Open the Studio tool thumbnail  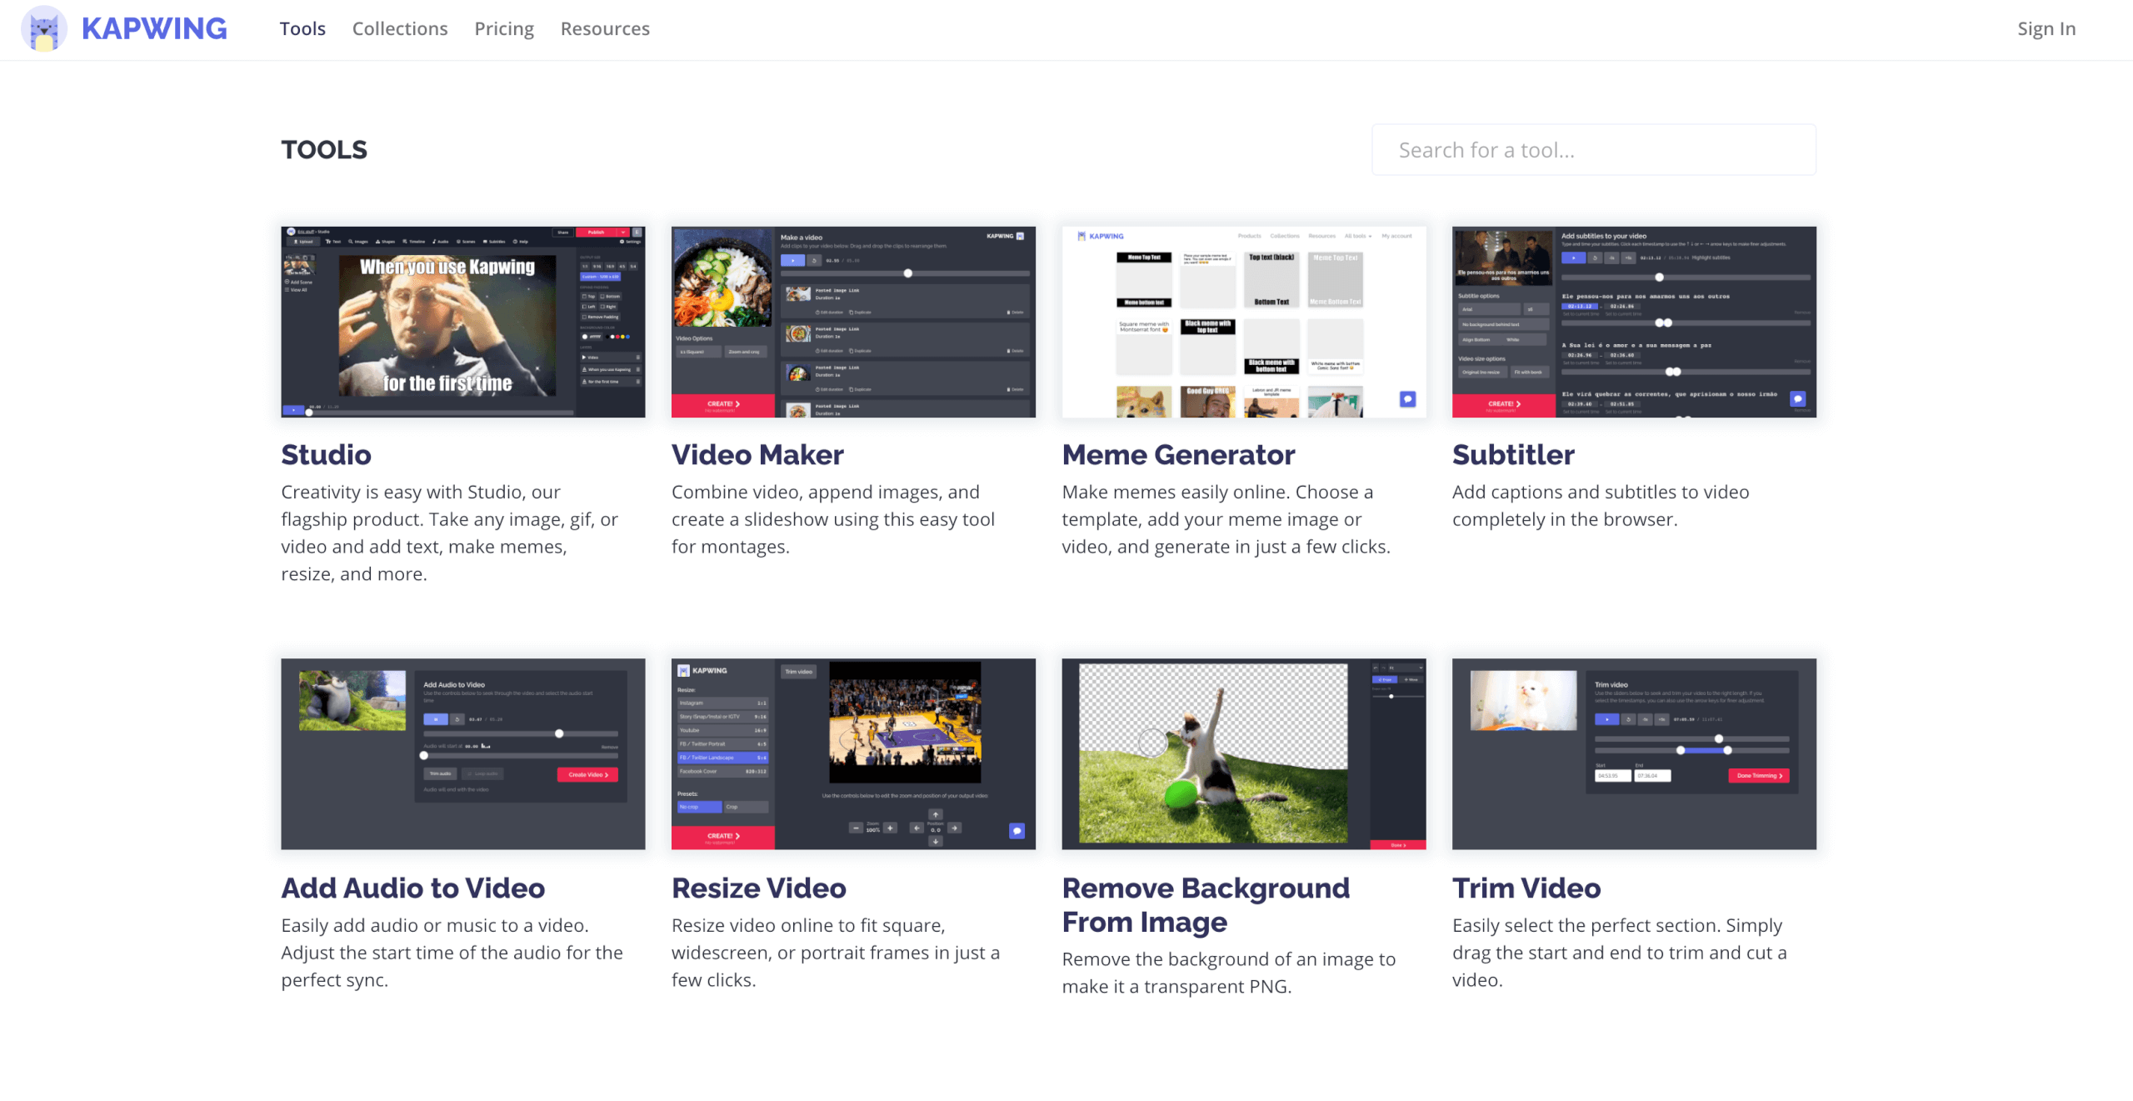tap(463, 322)
